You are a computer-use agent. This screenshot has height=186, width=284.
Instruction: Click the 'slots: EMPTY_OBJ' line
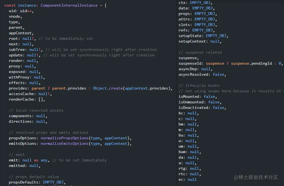point(198,25)
